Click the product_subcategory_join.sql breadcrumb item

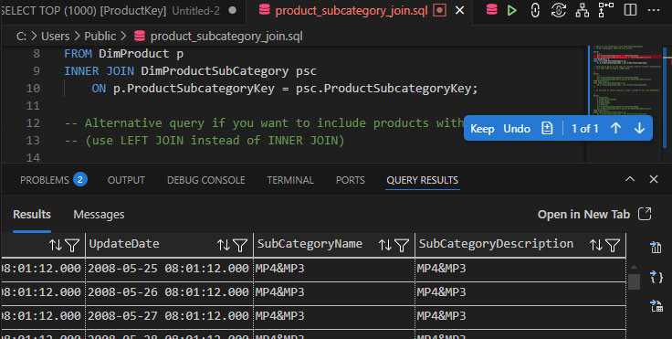(218, 37)
